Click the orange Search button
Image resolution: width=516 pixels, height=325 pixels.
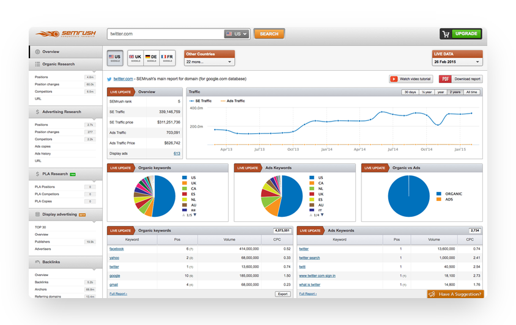[269, 34]
